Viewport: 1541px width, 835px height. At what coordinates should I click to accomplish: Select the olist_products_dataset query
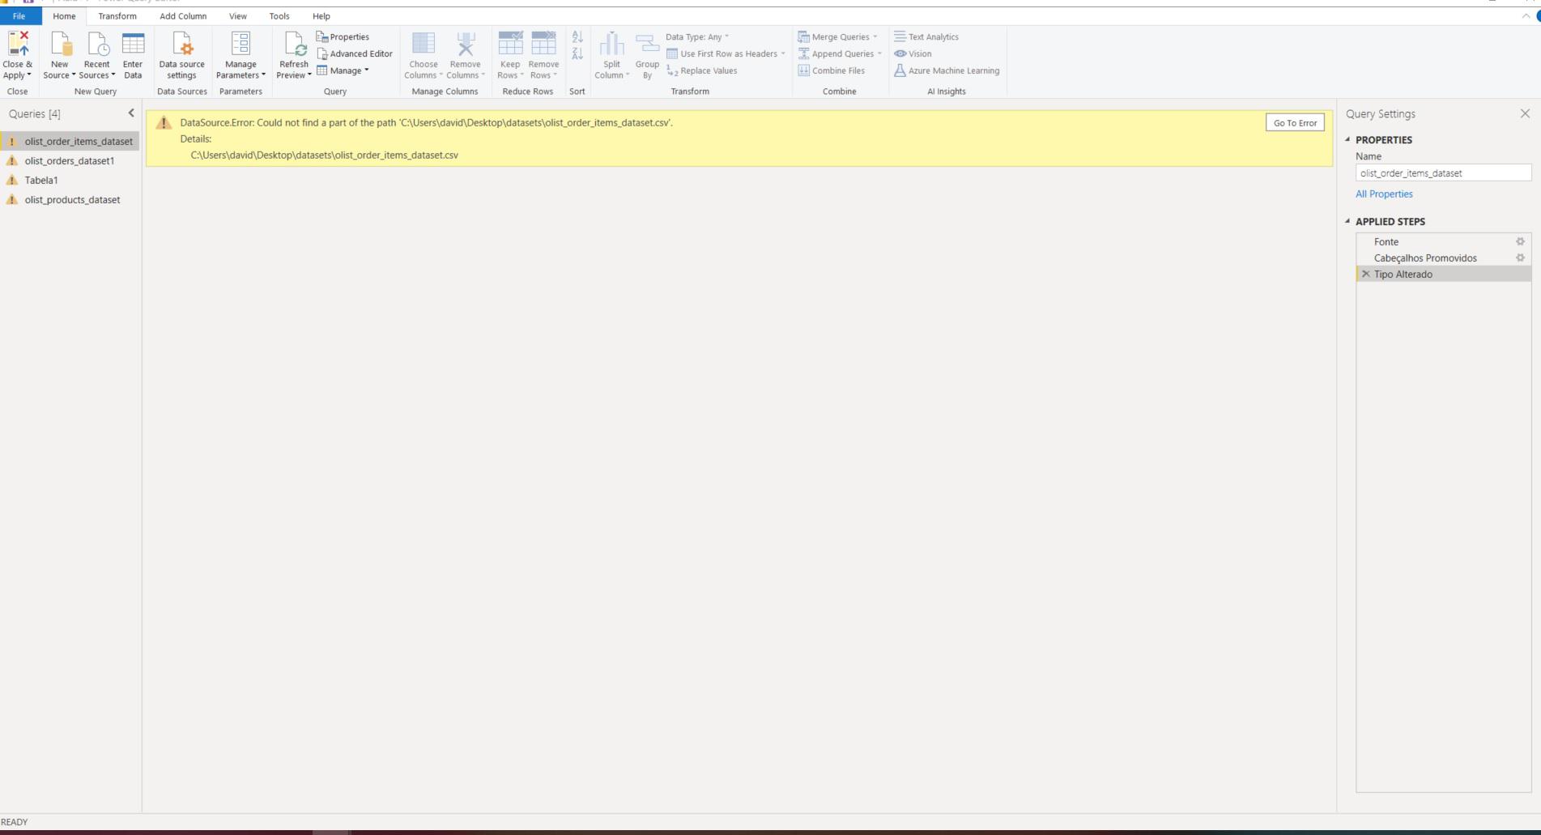70,199
